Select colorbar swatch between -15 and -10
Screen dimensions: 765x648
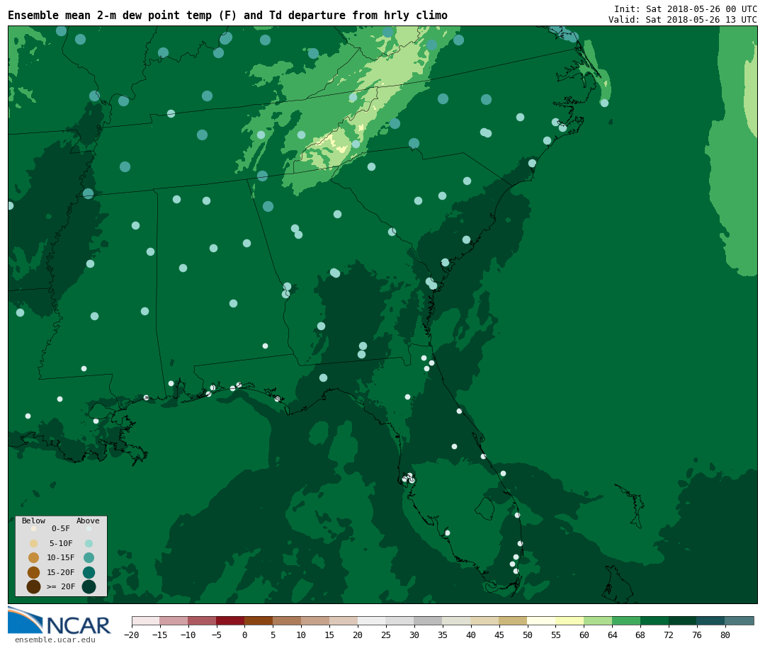coord(174,620)
